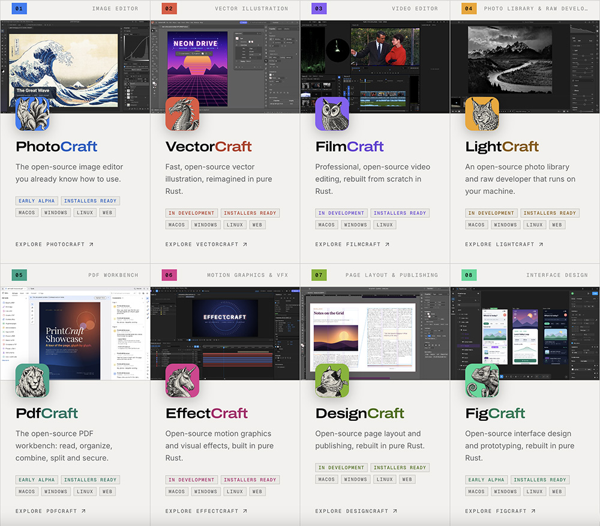Image resolution: width=600 pixels, height=526 pixels.
Task: Click the mint 08 number badge
Action: pos(469,275)
